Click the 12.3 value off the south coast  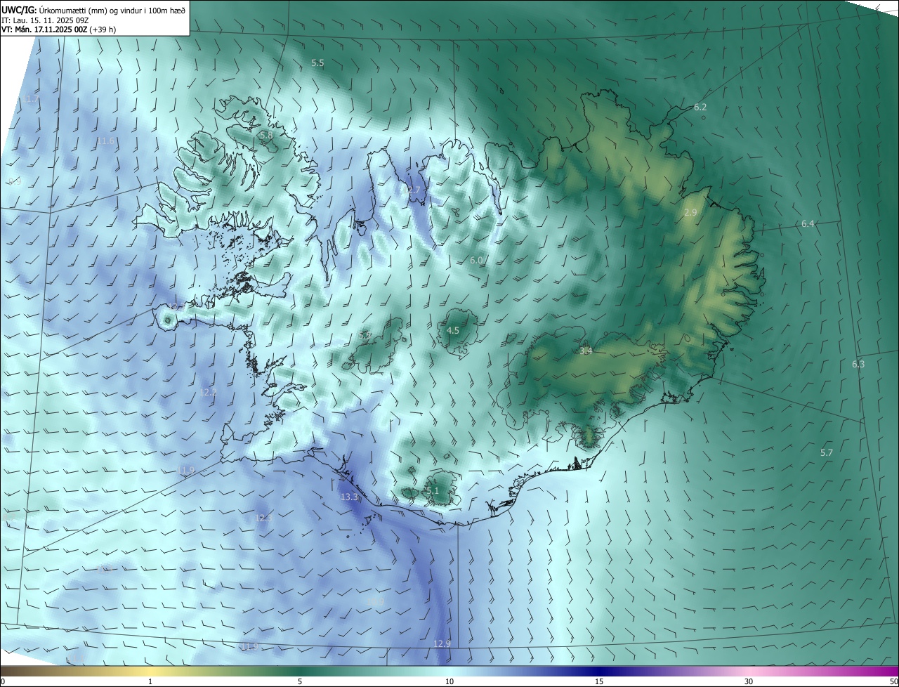pos(263,518)
